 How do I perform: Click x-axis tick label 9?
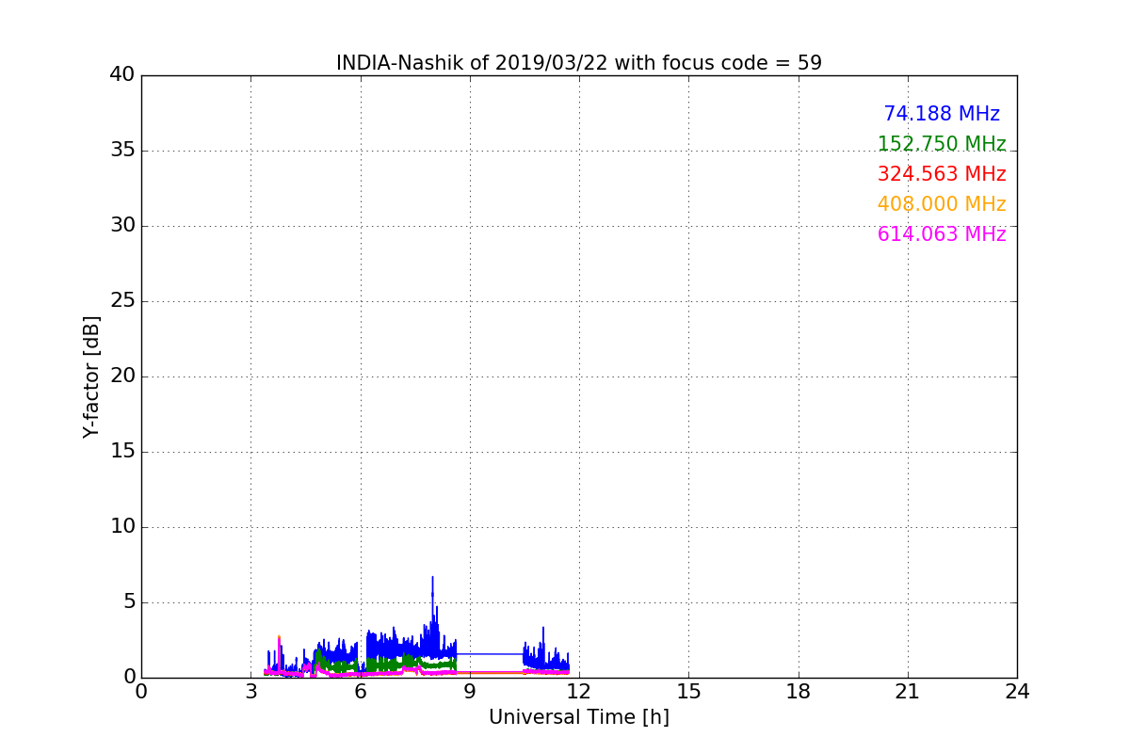tap(470, 692)
